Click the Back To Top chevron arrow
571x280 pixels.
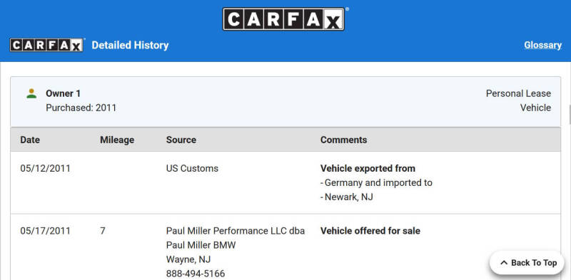pos(504,263)
